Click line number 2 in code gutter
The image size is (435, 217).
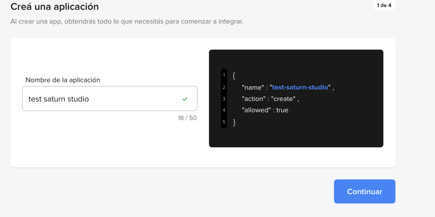224,87
